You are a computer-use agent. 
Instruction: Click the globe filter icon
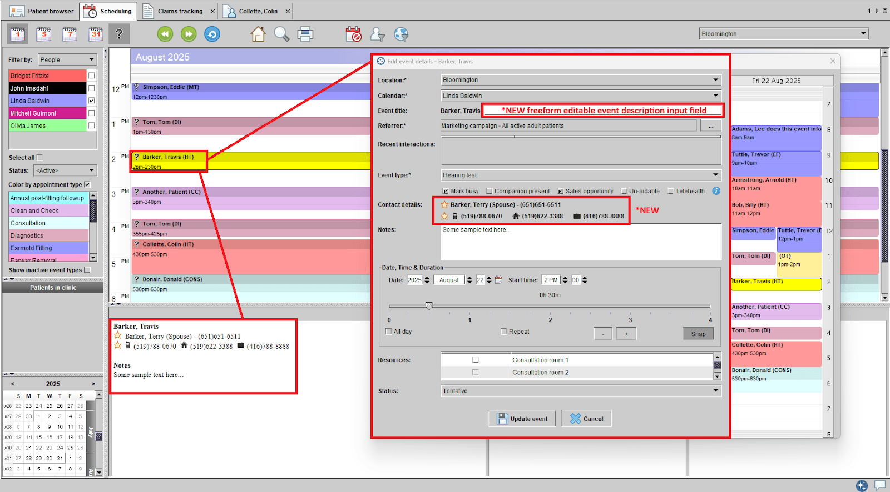(x=401, y=34)
